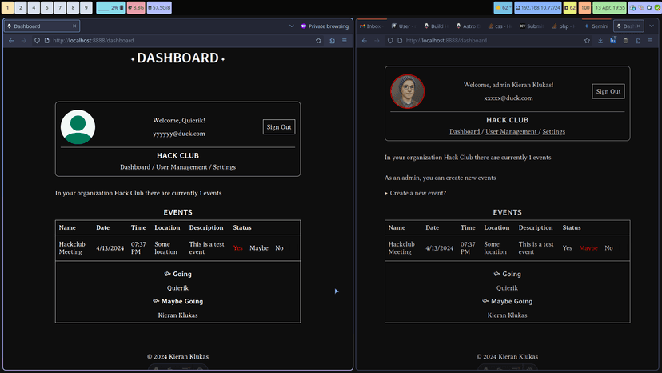Select Maybe status in right events table
Screen dimensions: 662x373
click(x=588, y=248)
